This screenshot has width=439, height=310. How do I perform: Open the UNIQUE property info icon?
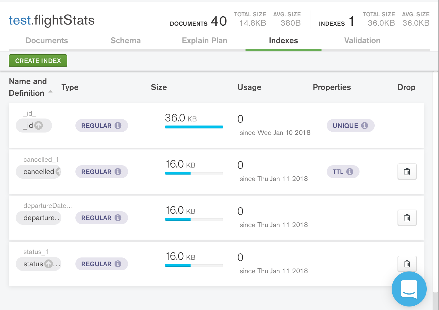coord(364,126)
